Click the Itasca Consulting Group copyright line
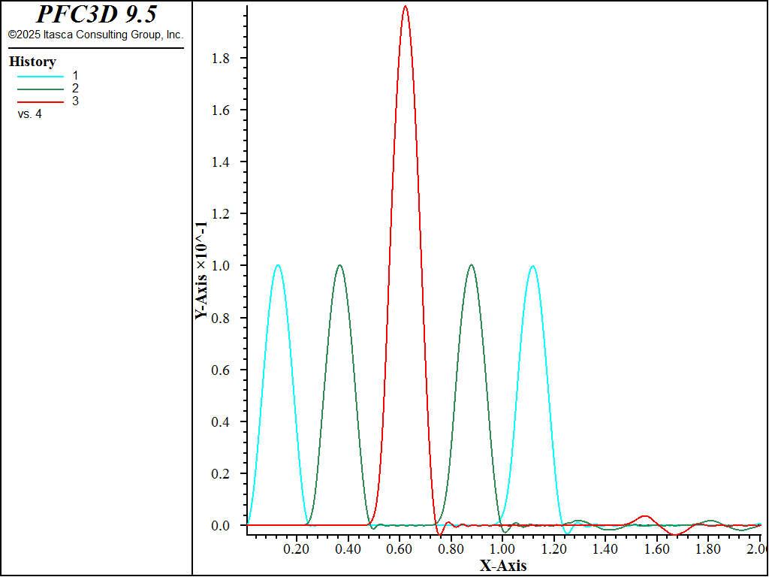 click(95, 35)
